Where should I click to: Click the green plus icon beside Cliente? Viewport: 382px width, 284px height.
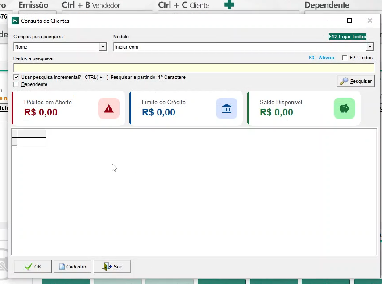click(229, 5)
